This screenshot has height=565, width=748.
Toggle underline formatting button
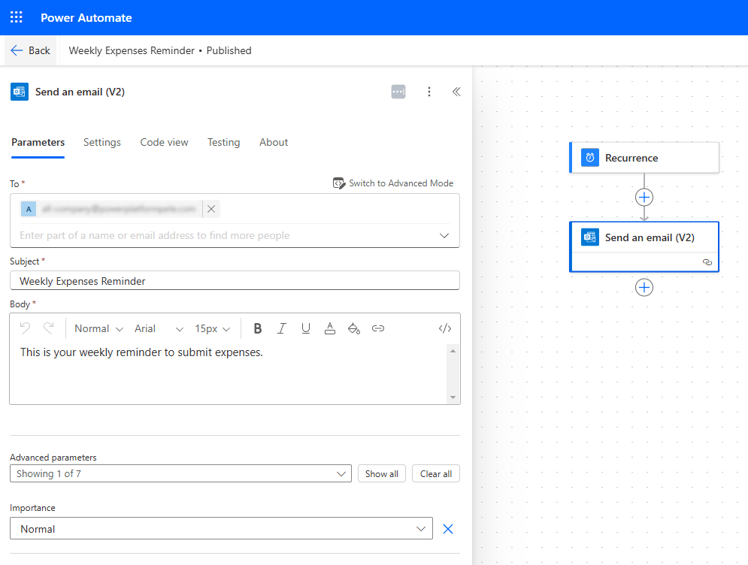(x=306, y=328)
